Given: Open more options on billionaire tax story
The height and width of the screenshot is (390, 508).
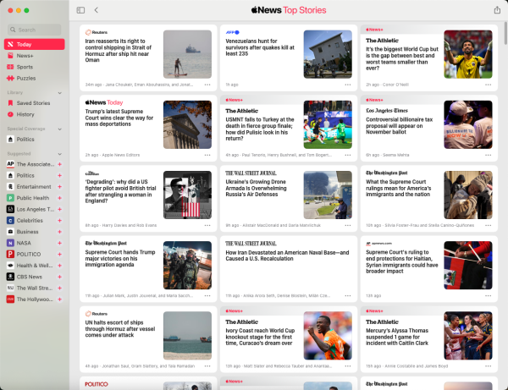Looking at the screenshot, I should [x=488, y=155].
